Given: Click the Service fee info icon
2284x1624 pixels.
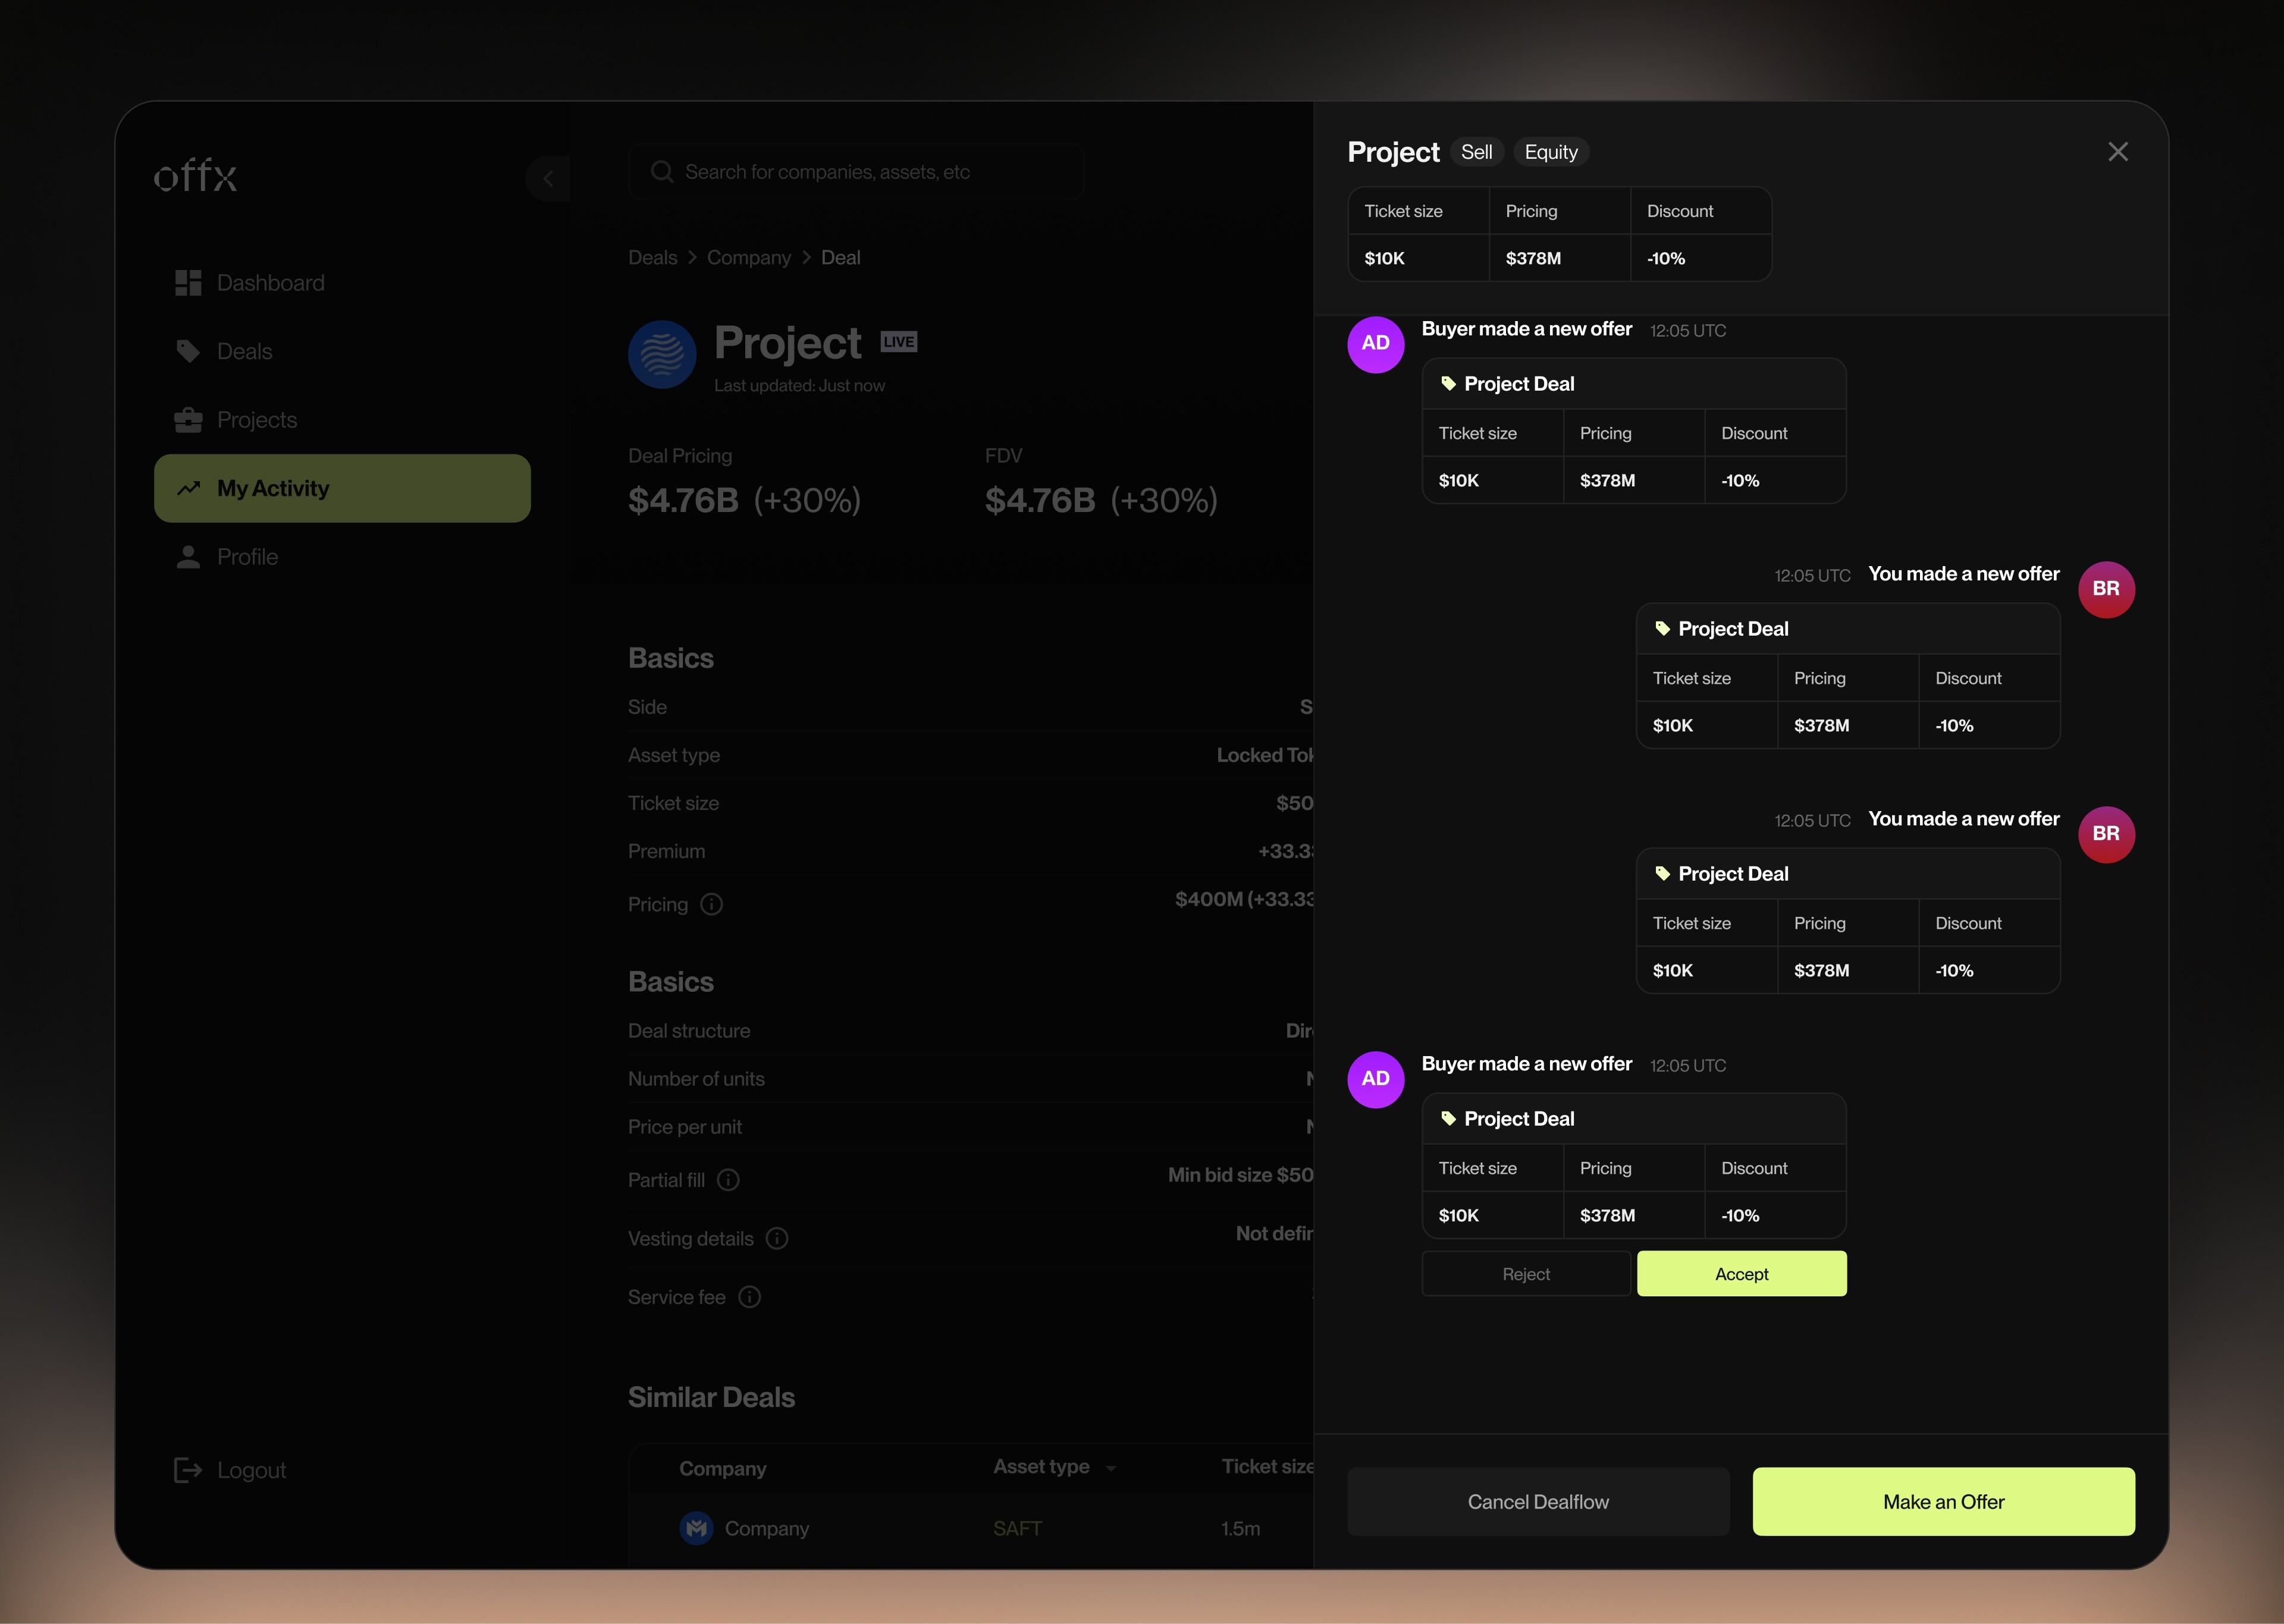Looking at the screenshot, I should pyautogui.click(x=749, y=1297).
